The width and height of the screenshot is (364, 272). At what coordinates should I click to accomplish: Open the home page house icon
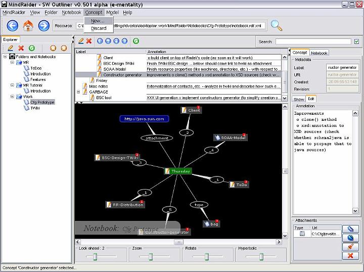click(x=28, y=25)
